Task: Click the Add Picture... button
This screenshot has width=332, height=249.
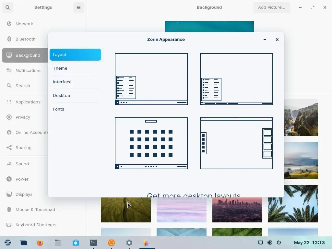Action: (272, 7)
